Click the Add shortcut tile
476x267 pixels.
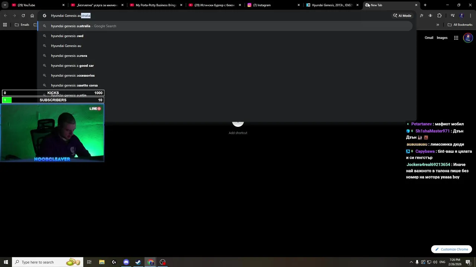[x=238, y=128]
